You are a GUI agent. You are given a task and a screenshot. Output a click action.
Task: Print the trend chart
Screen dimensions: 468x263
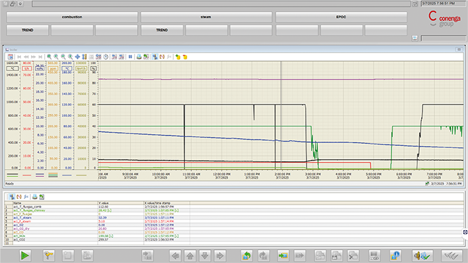pos(139,57)
